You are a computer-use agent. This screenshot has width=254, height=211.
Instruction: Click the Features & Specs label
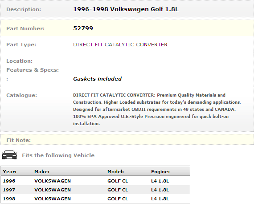(33, 70)
